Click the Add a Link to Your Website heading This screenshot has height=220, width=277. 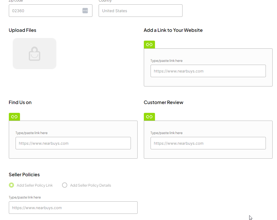(x=173, y=30)
